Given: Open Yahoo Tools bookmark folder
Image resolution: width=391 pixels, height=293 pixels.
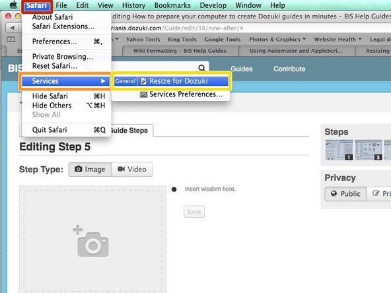Looking at the screenshot, I should (x=143, y=40).
